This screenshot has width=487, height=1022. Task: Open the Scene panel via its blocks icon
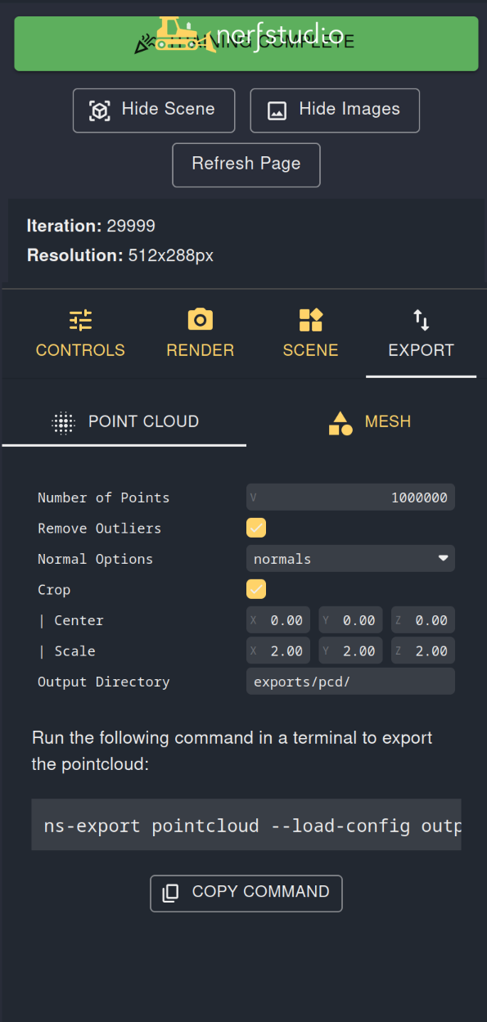310,320
